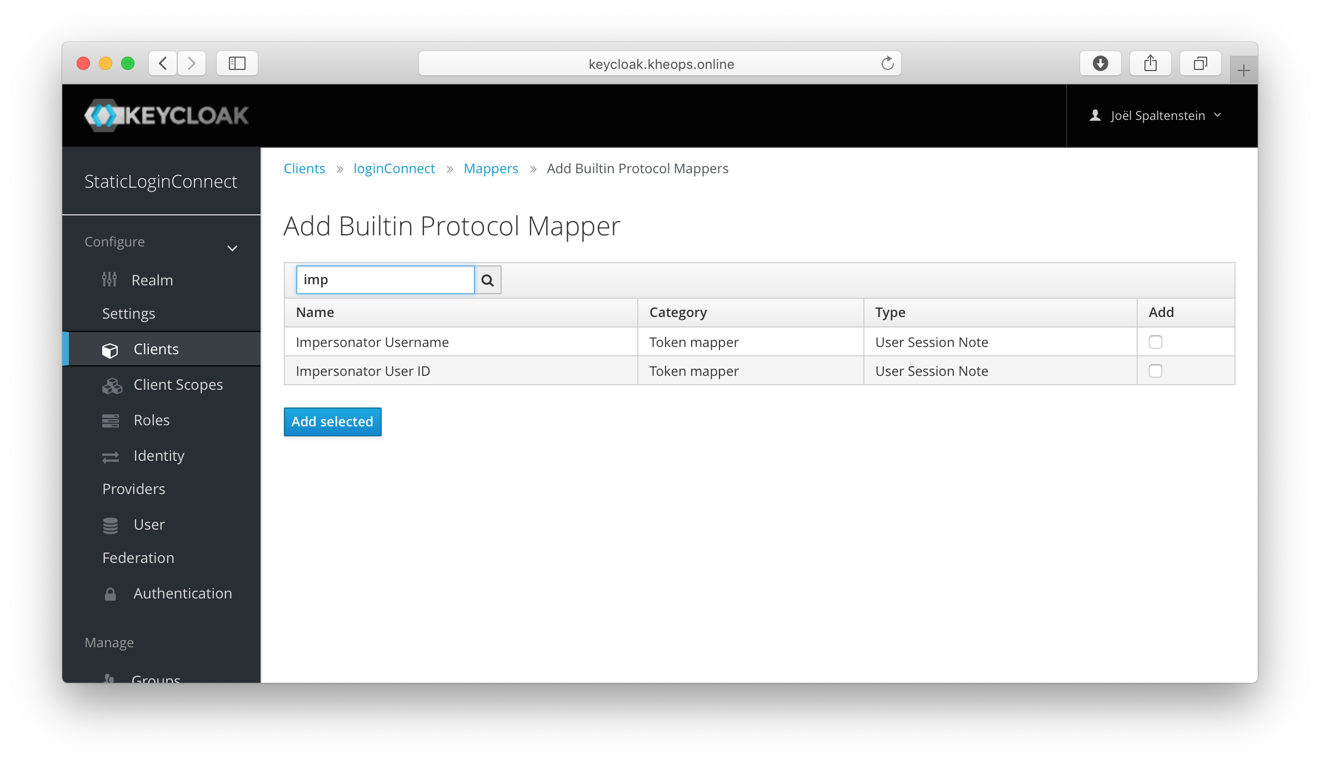
Task: Enable Add selected checkbox for first row
Action: (x=1156, y=341)
